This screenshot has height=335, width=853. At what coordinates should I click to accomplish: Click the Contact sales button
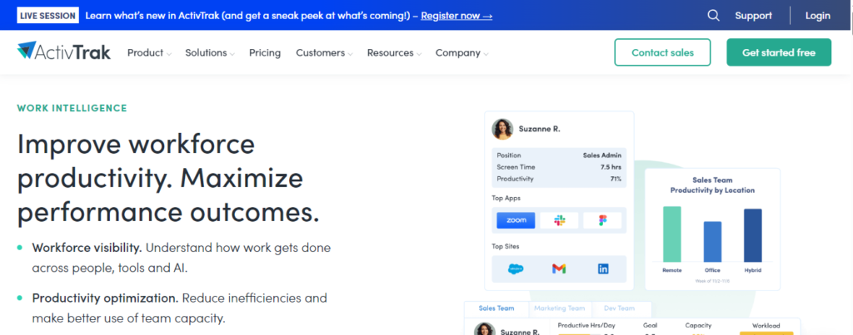[662, 52]
